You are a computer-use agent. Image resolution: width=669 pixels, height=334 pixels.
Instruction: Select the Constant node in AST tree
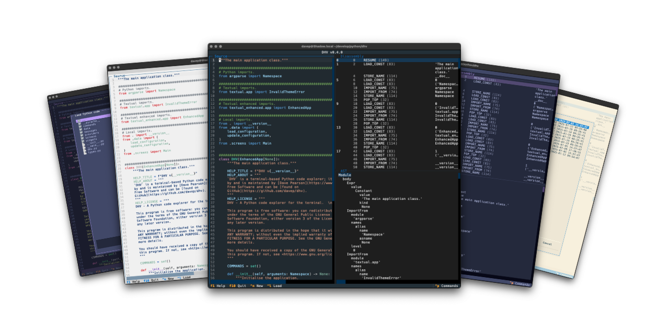363,190
